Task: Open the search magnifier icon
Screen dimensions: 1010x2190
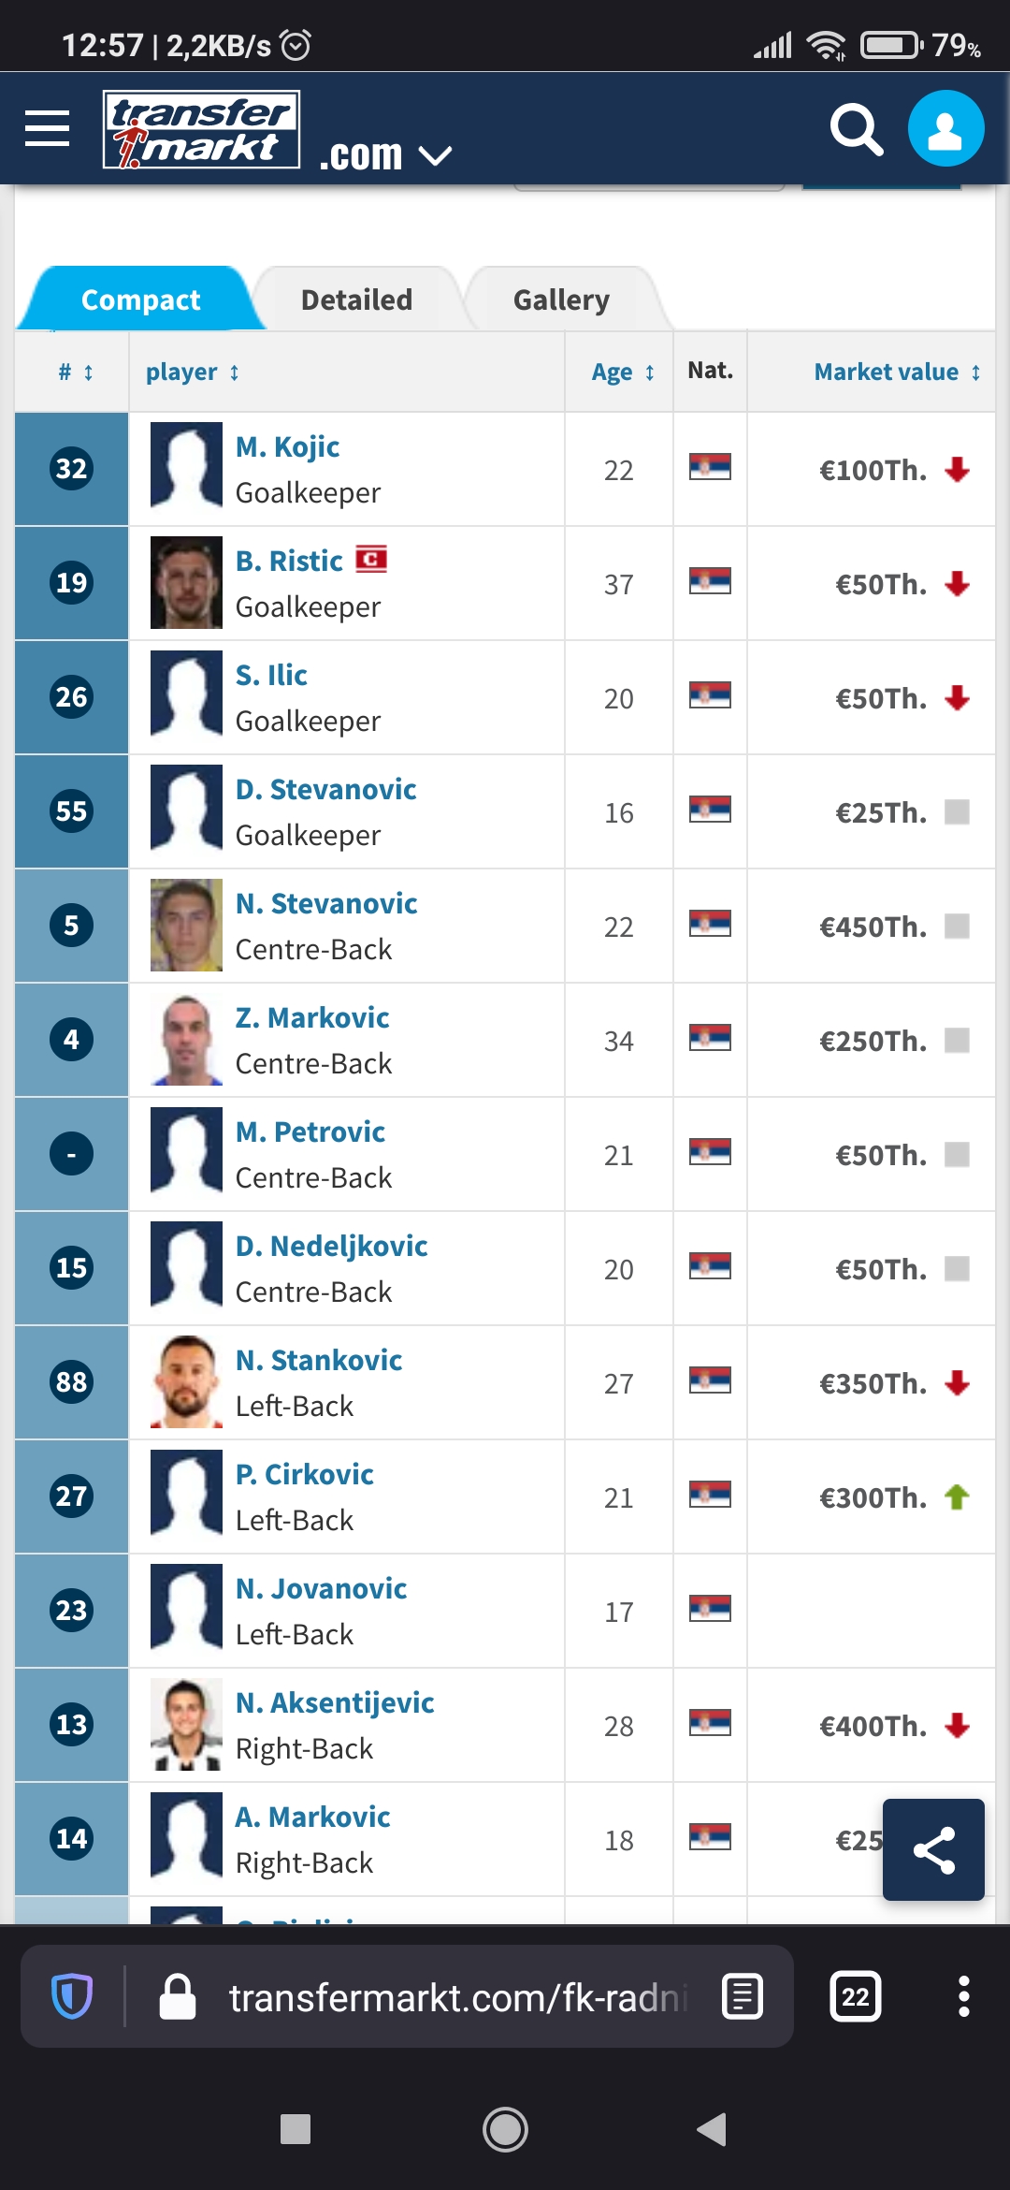Action: tap(857, 129)
